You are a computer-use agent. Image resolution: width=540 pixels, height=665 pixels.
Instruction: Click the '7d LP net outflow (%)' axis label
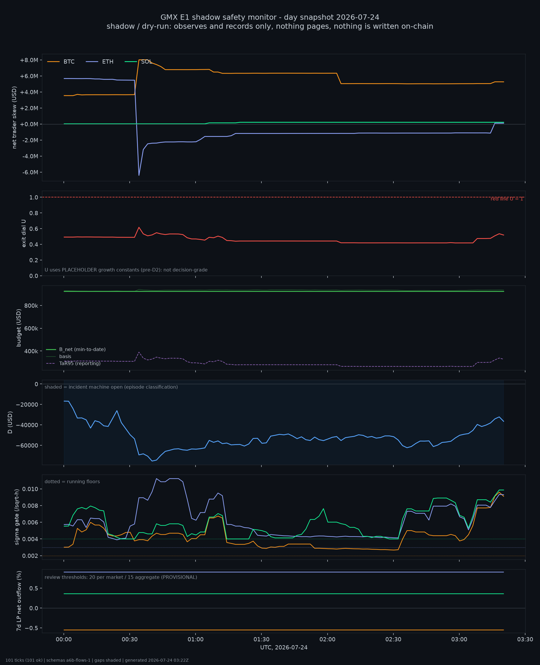19,601
